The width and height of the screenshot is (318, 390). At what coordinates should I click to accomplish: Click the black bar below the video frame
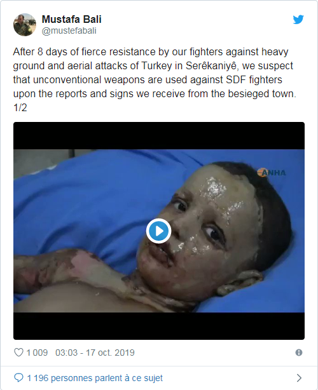click(x=159, y=326)
